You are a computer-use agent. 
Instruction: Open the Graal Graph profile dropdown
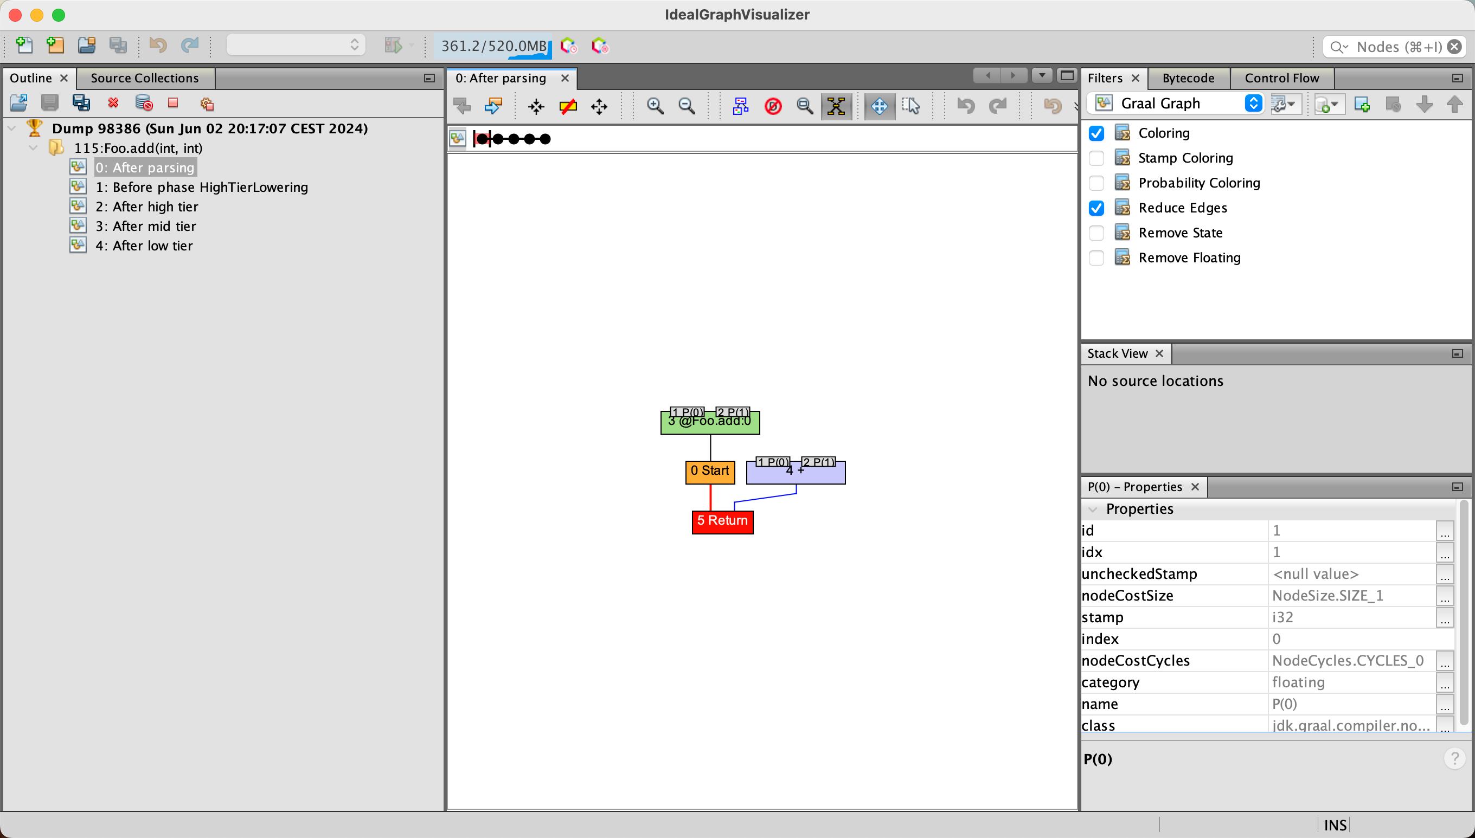(1176, 104)
